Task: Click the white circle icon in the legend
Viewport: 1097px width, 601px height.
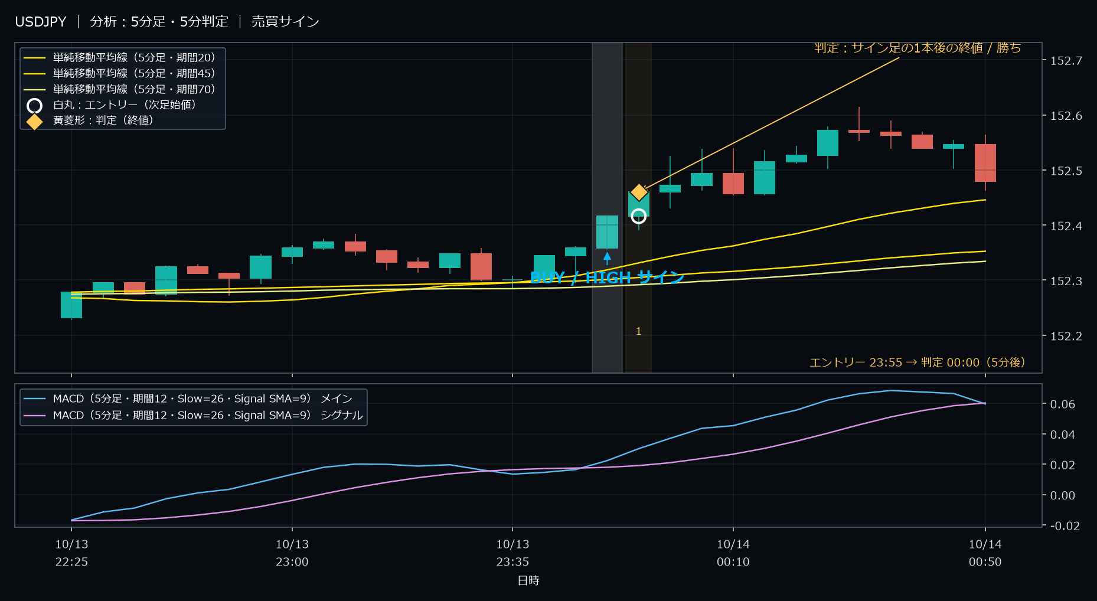Action: 35,106
